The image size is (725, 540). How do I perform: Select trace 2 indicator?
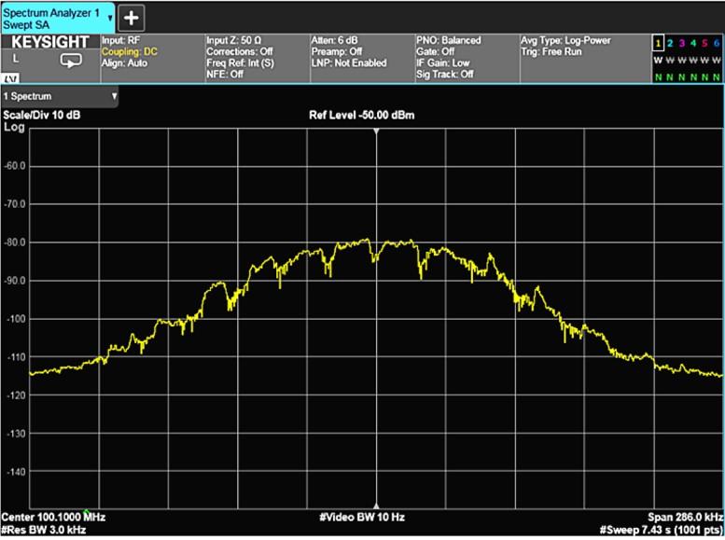670,44
